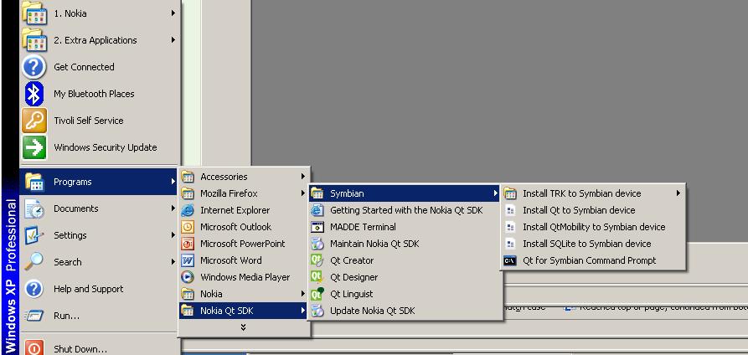The image size is (748, 355).
Task: Open Microsoft Word from Programs menu
Action: click(x=230, y=260)
